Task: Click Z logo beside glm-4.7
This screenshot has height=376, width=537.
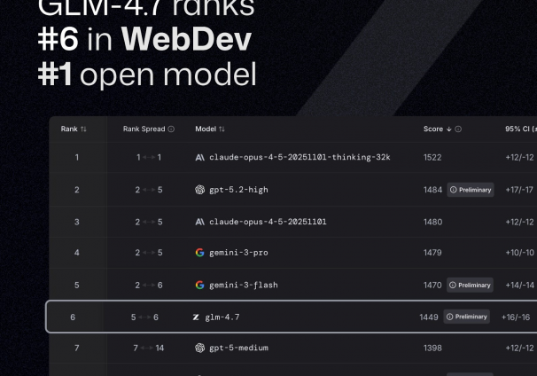Action: [196, 317]
